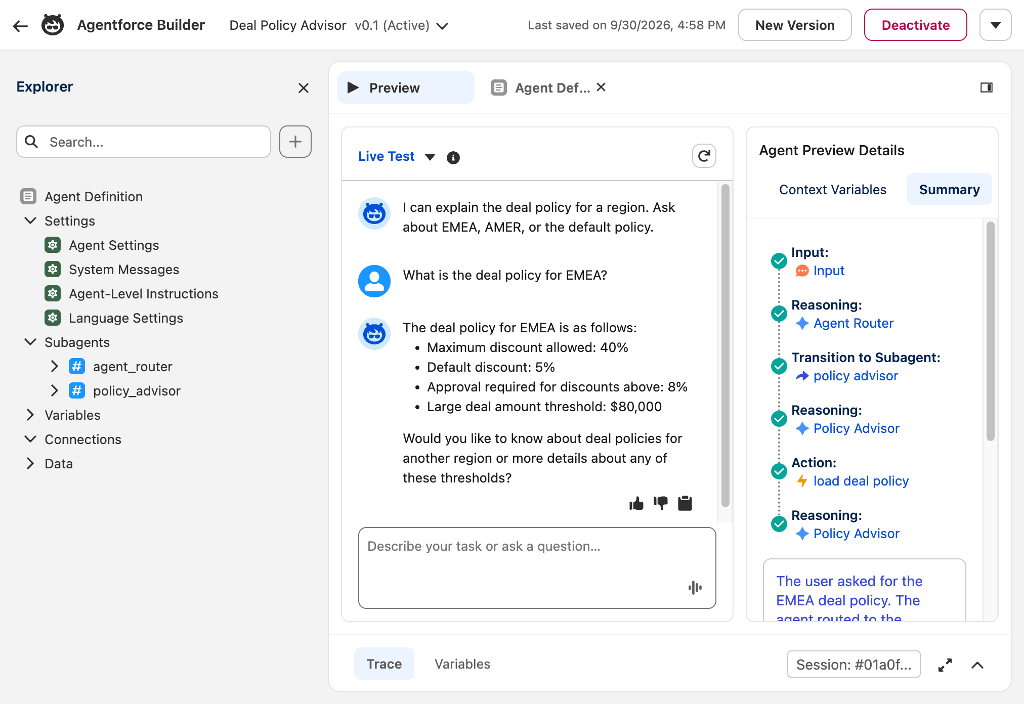Click the Live Test info icon
This screenshot has height=704, width=1024.
(x=453, y=158)
